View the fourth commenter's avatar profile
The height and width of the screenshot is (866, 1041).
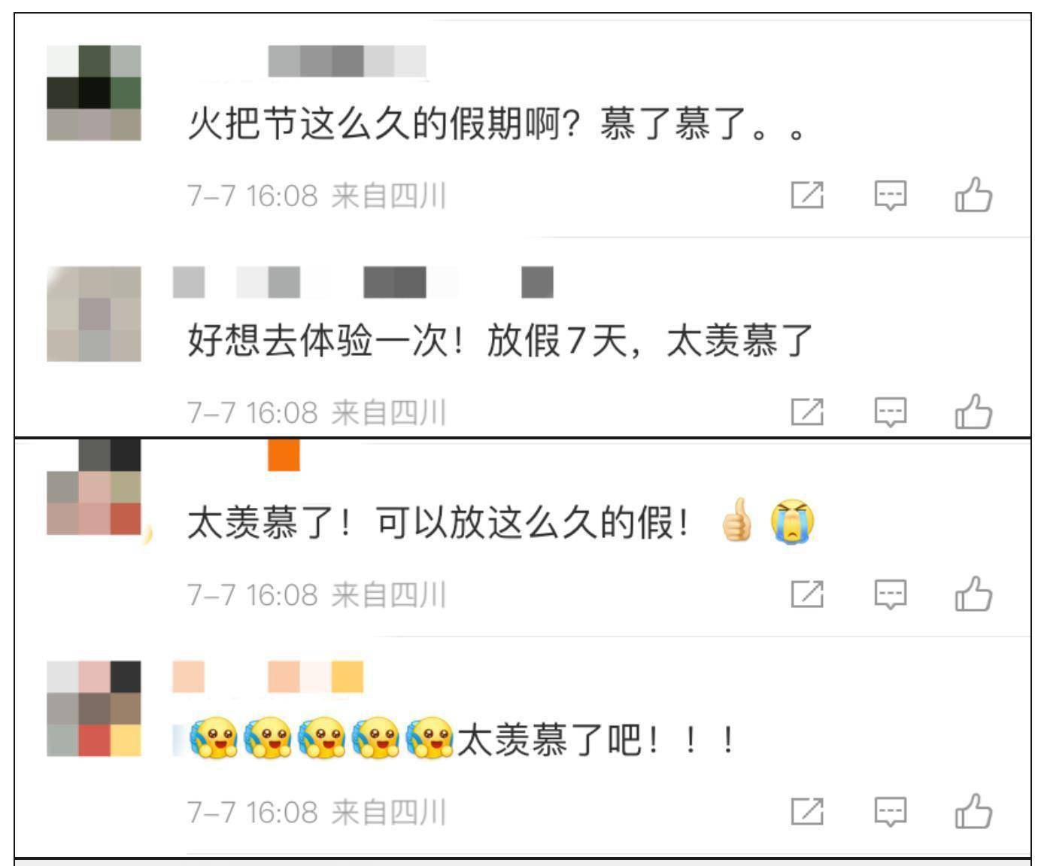[x=94, y=709]
